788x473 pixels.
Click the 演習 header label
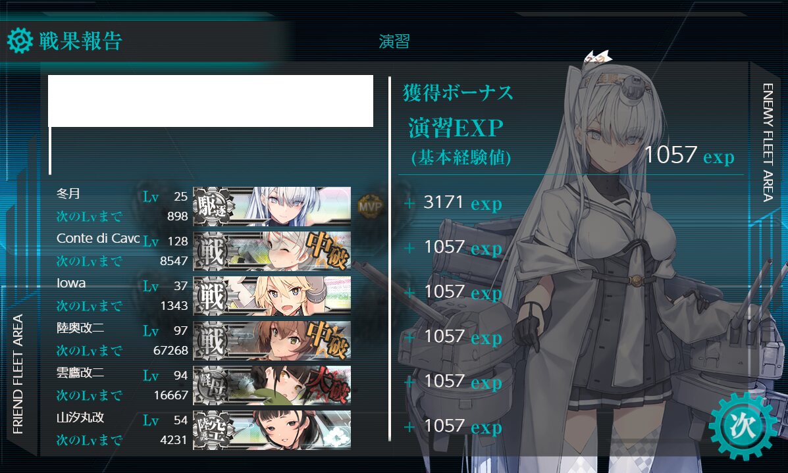pyautogui.click(x=394, y=41)
